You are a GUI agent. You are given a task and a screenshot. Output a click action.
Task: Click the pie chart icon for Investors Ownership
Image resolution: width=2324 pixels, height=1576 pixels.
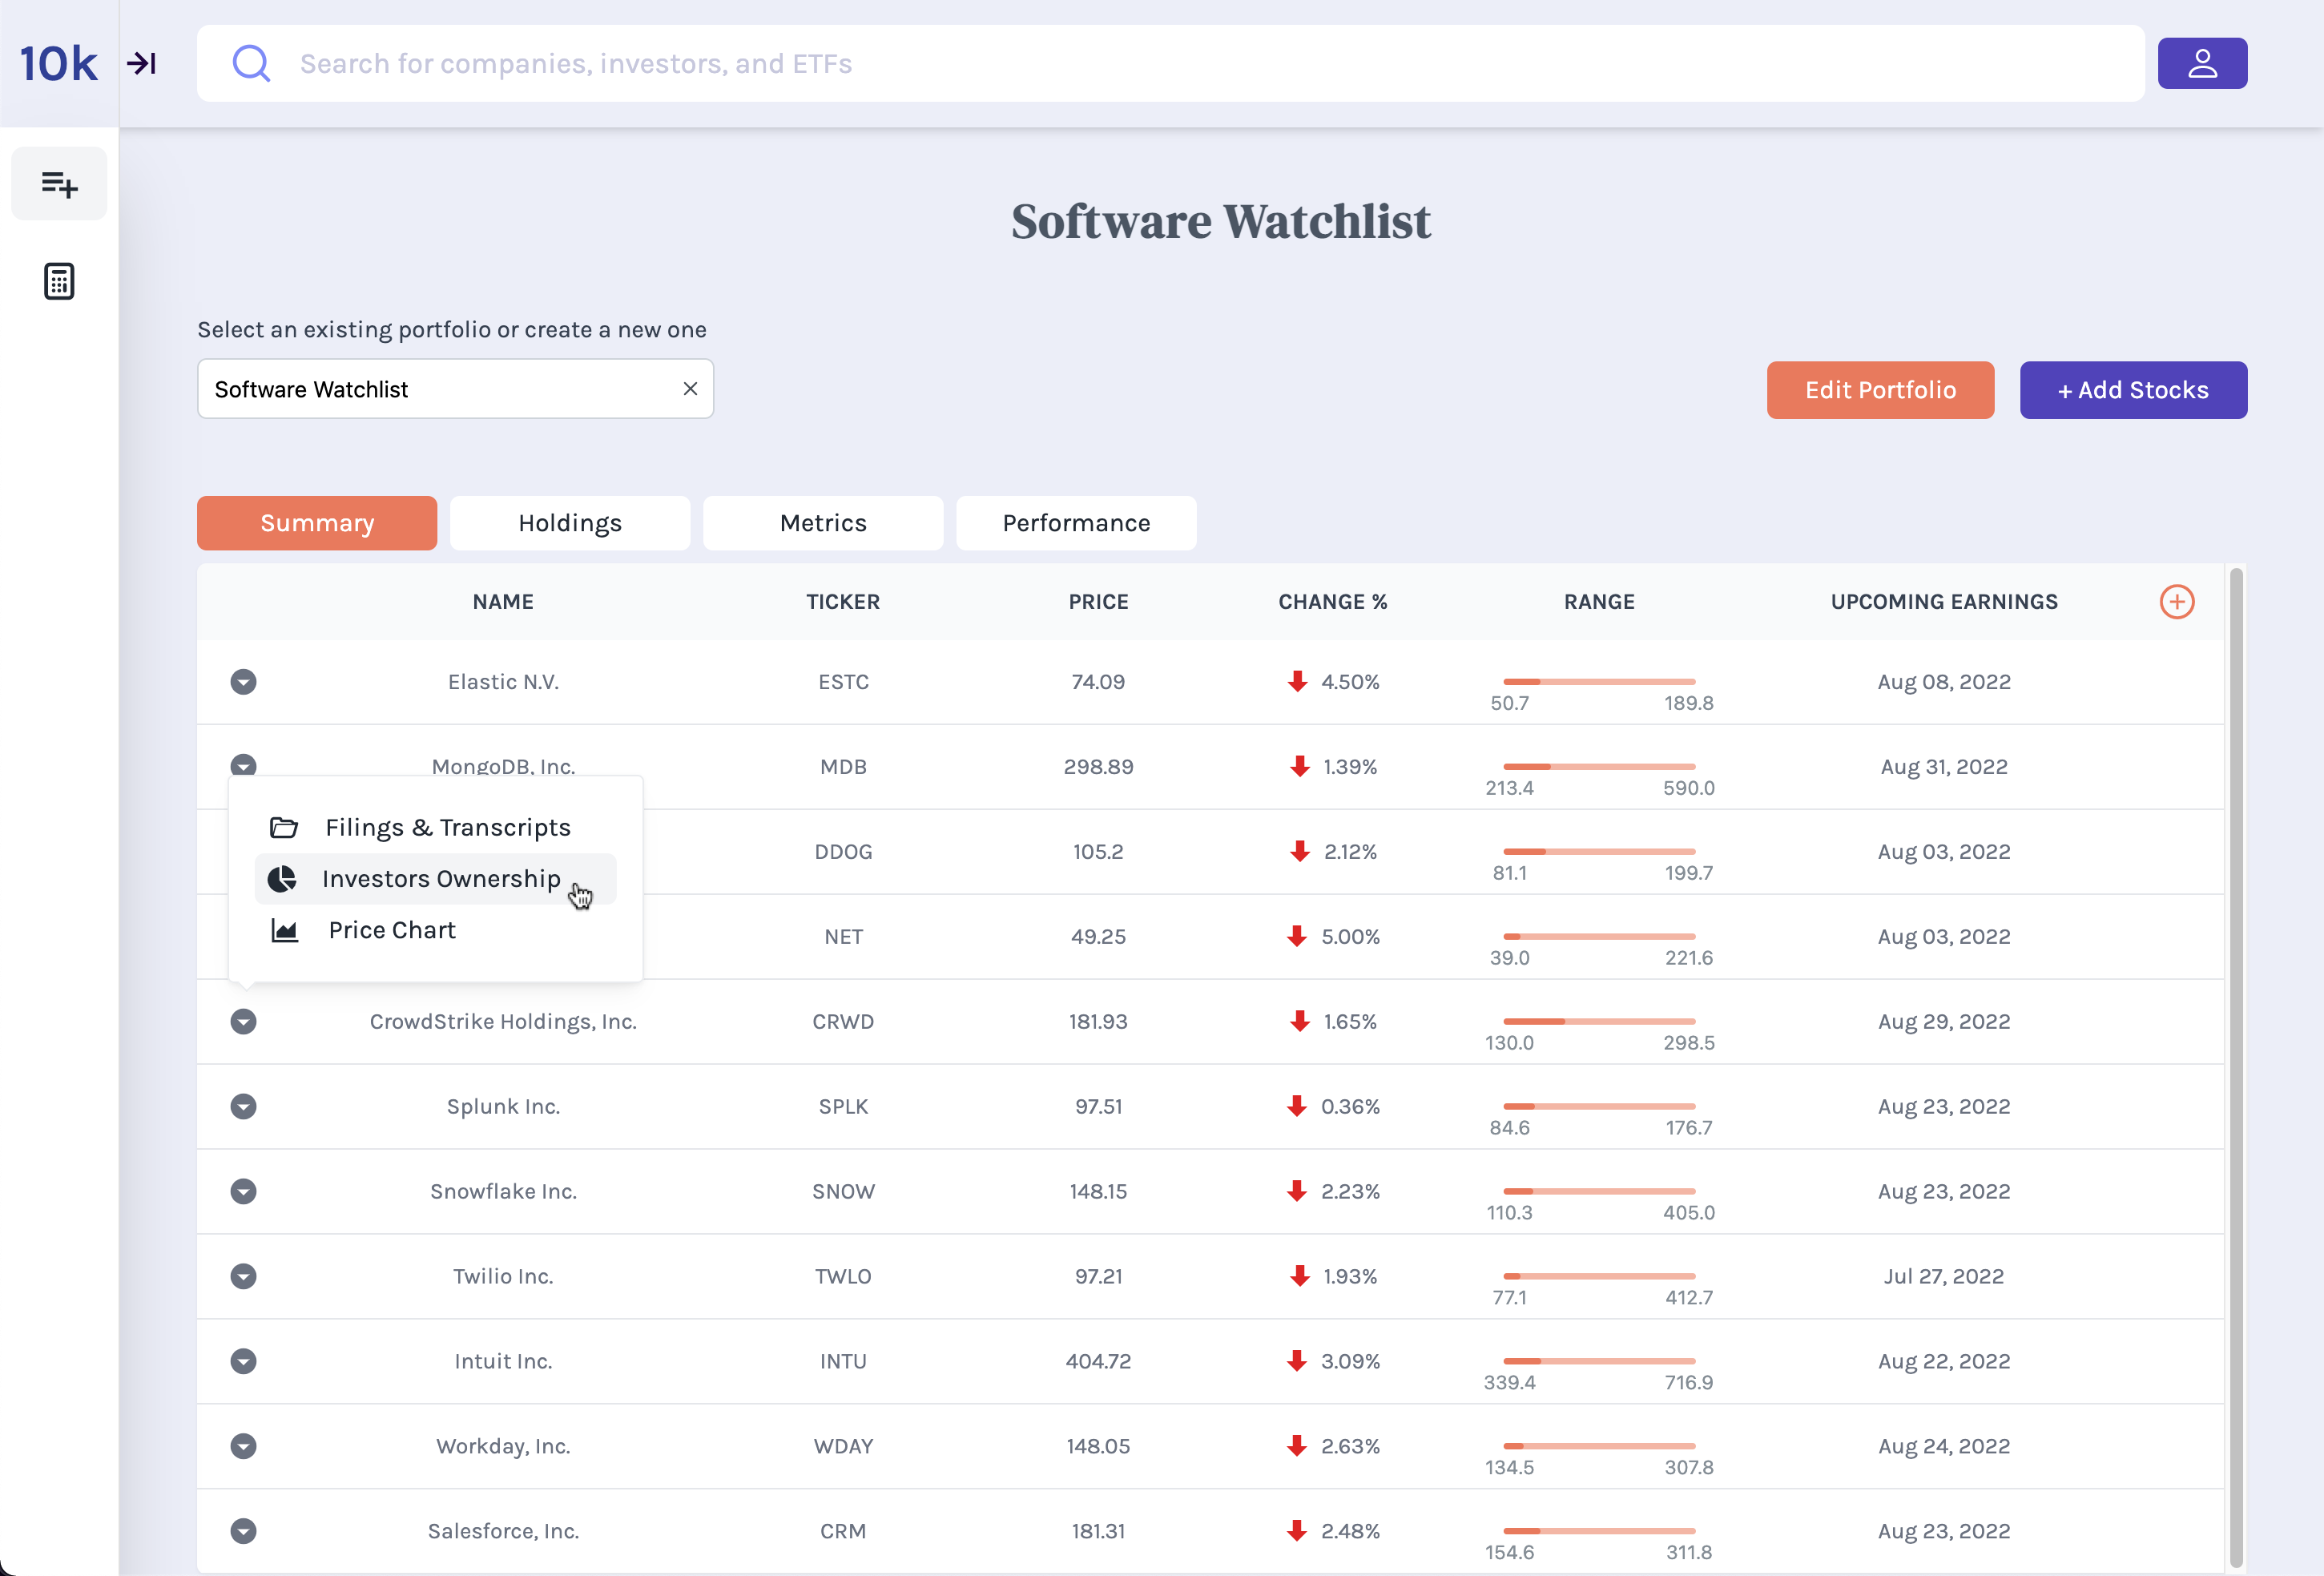point(282,879)
